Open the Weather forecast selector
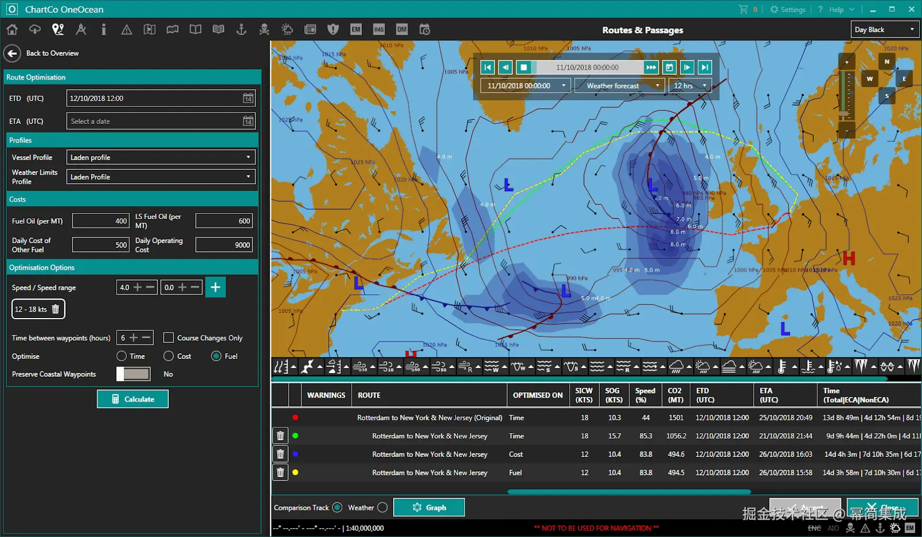The image size is (922, 537). (619, 85)
